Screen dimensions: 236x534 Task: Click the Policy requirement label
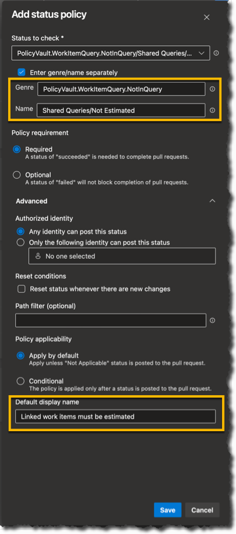(x=40, y=133)
